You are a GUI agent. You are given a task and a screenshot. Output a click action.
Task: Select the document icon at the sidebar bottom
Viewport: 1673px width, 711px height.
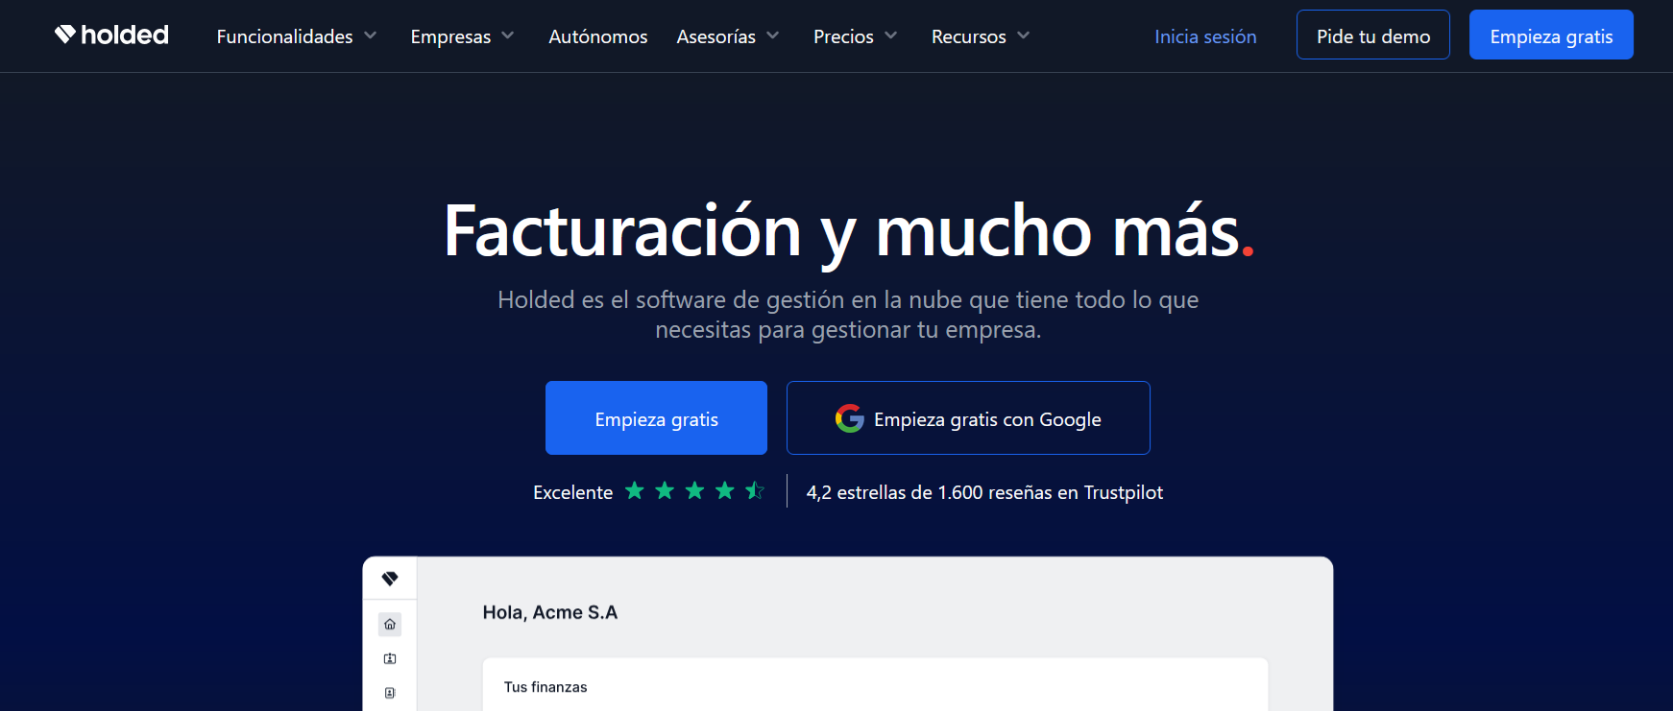pyautogui.click(x=390, y=693)
